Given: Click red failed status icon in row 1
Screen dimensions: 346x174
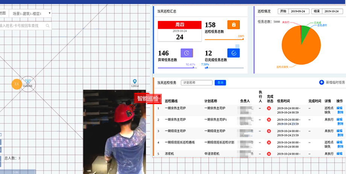Looking at the screenshot, I should 269,109.
